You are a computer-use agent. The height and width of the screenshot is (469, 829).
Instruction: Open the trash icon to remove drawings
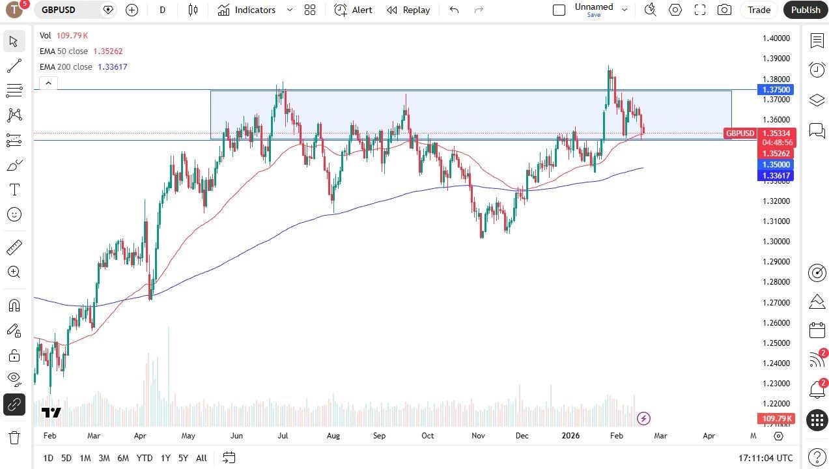(x=14, y=438)
